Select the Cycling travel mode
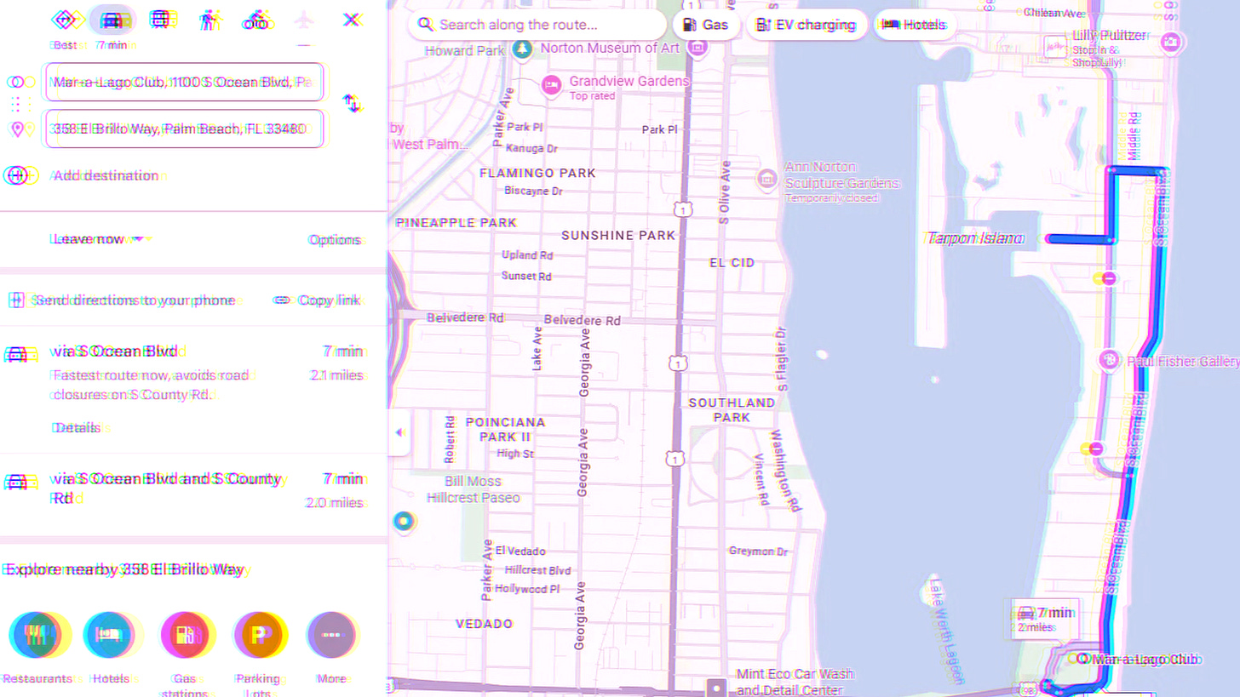The image size is (1240, 697). pos(255,20)
